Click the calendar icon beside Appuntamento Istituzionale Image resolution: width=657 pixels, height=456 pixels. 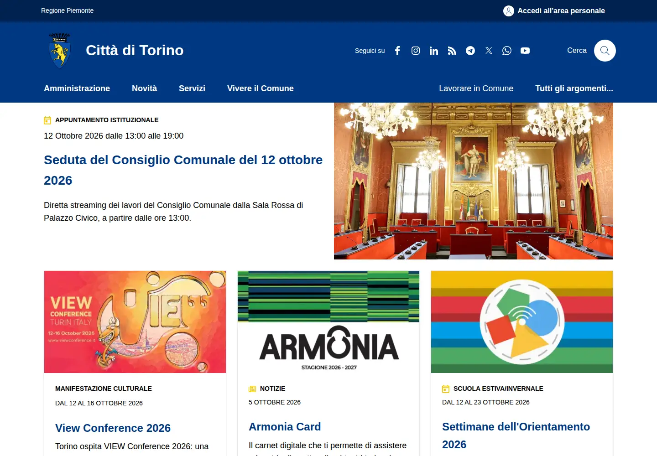(47, 120)
